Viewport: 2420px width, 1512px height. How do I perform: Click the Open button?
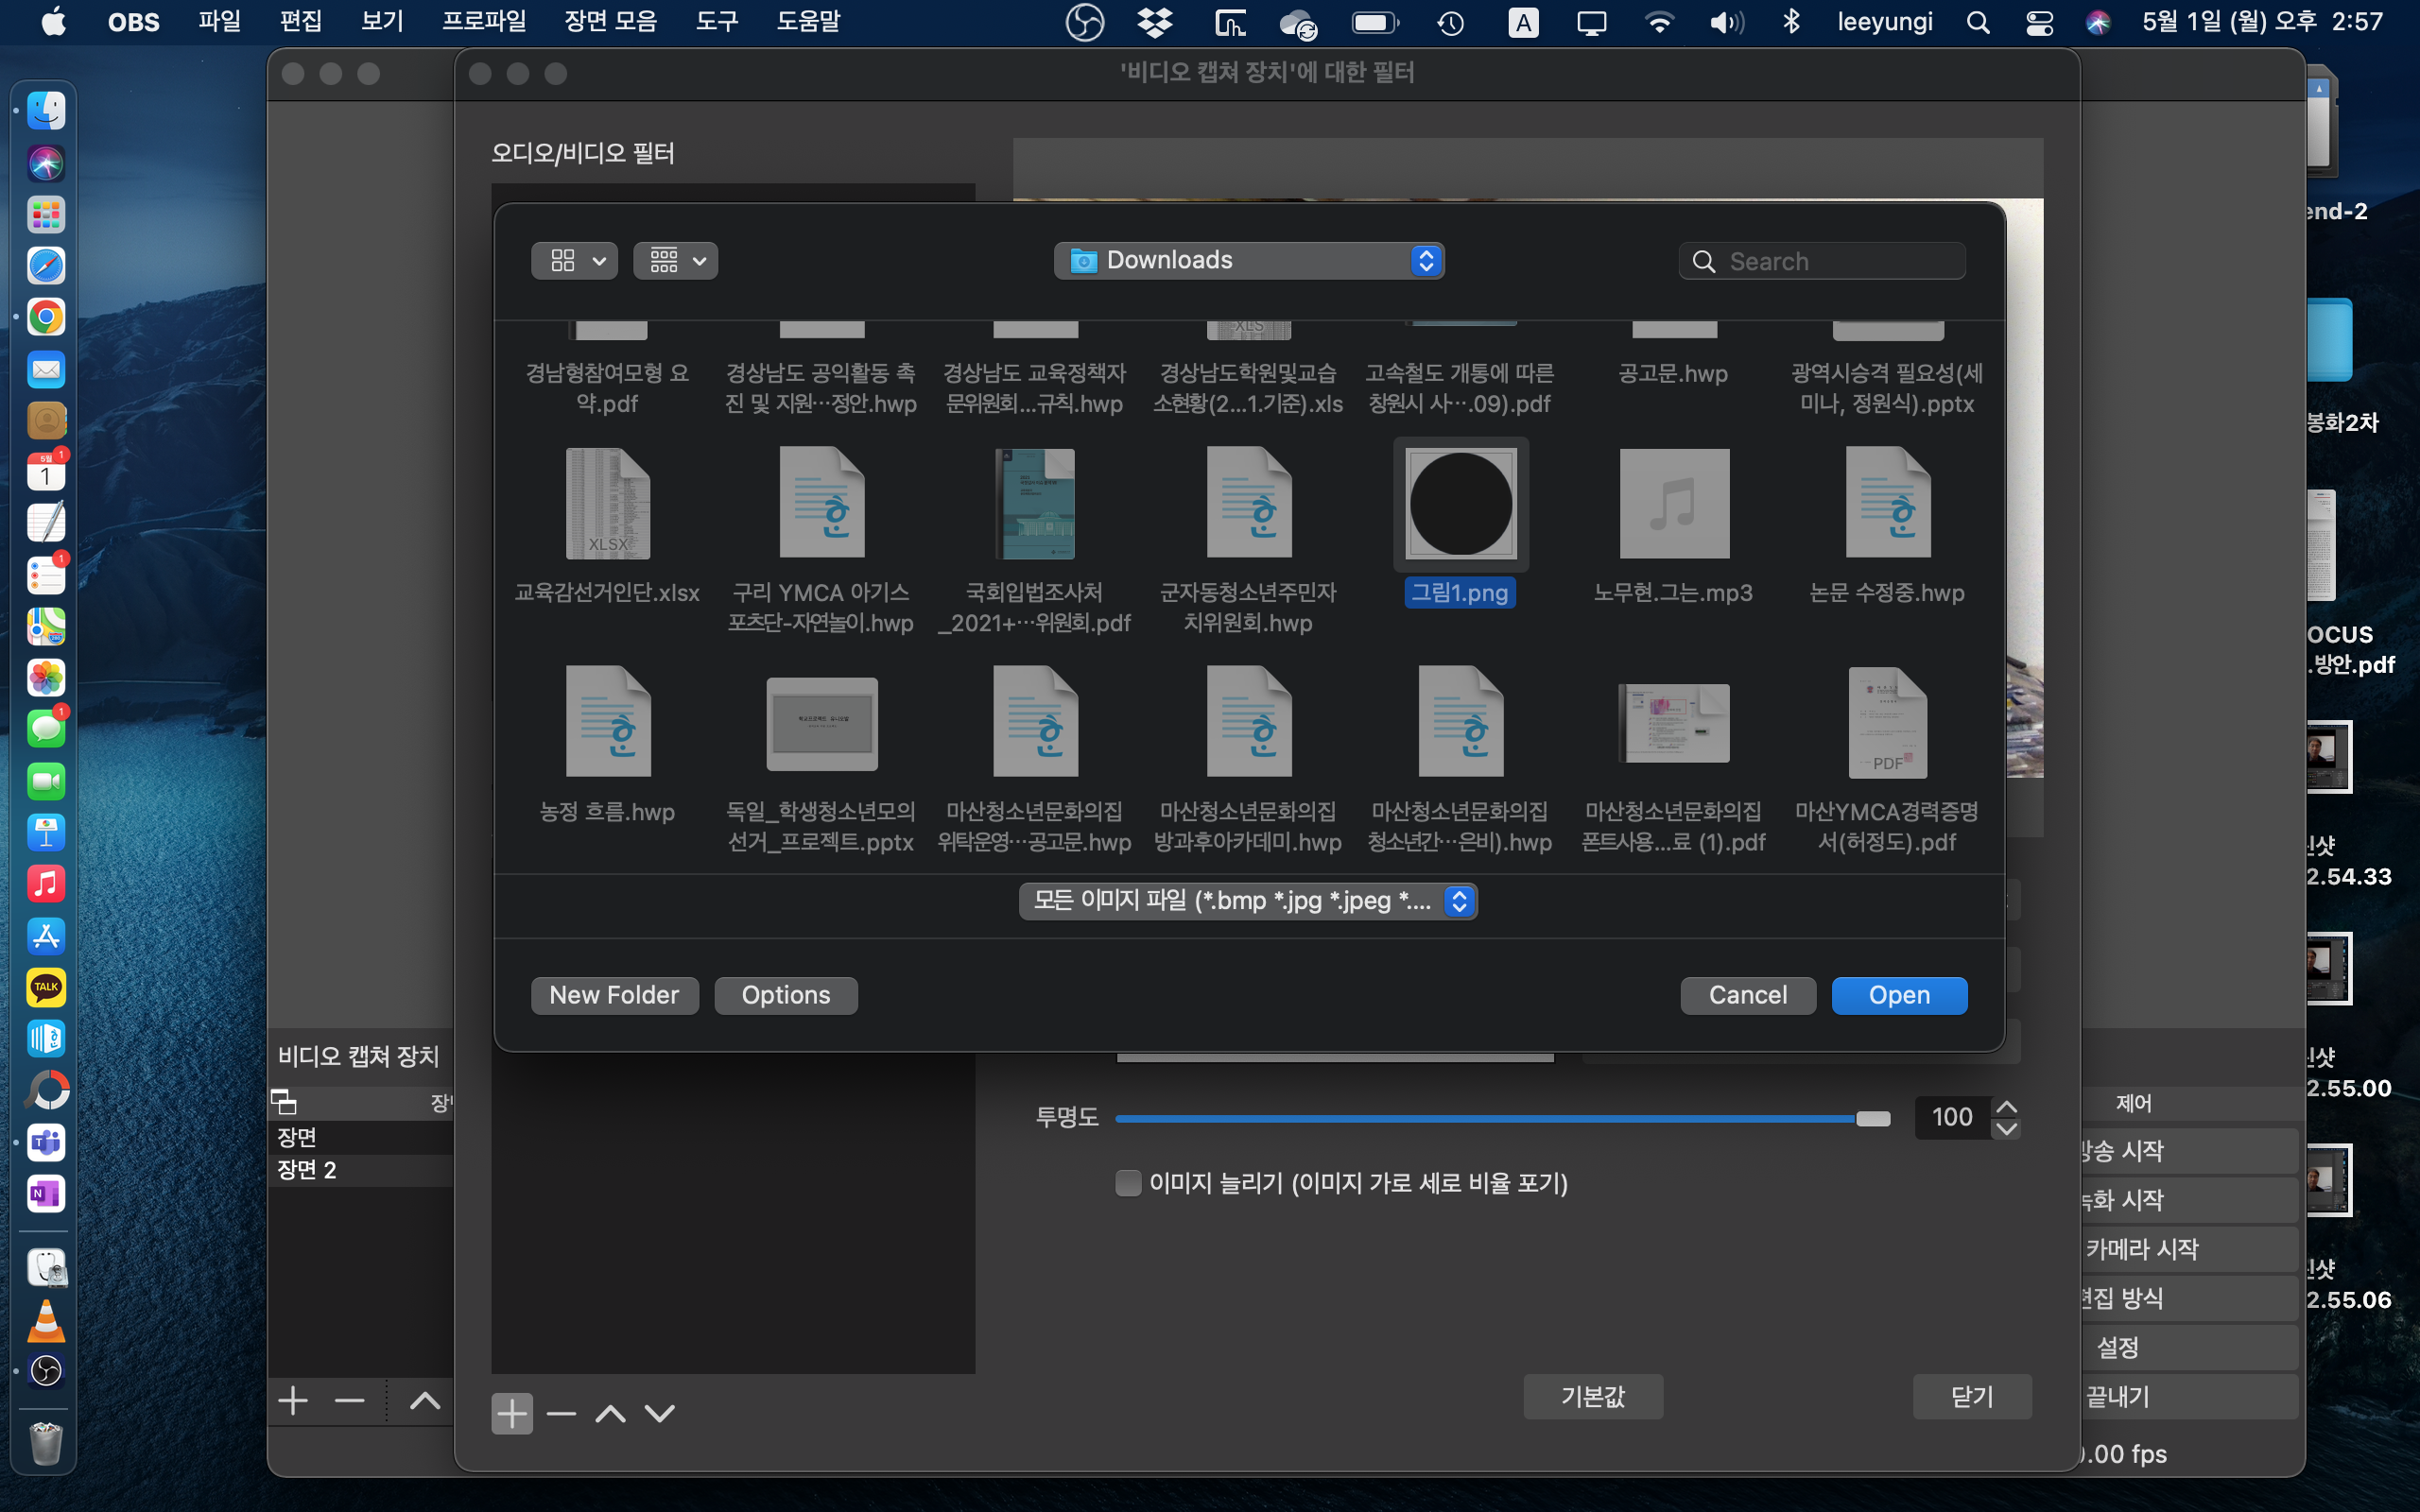tap(1898, 995)
